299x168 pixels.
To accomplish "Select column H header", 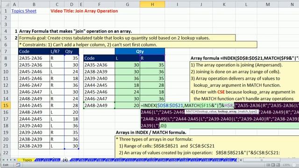I will click(152, 4).
